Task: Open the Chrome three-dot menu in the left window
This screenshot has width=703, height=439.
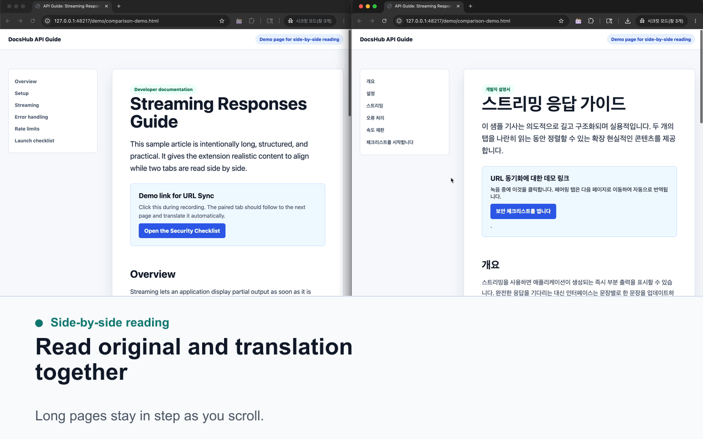Action: pyautogui.click(x=344, y=21)
